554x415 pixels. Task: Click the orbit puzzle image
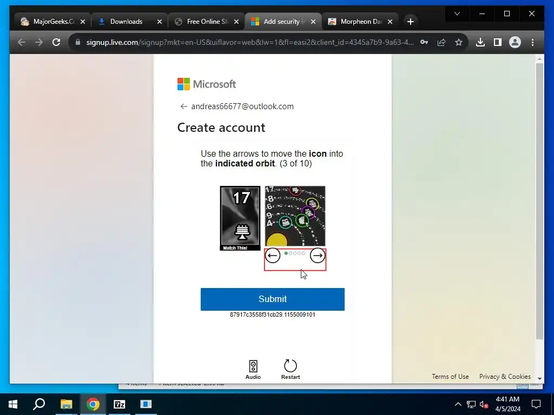295,216
